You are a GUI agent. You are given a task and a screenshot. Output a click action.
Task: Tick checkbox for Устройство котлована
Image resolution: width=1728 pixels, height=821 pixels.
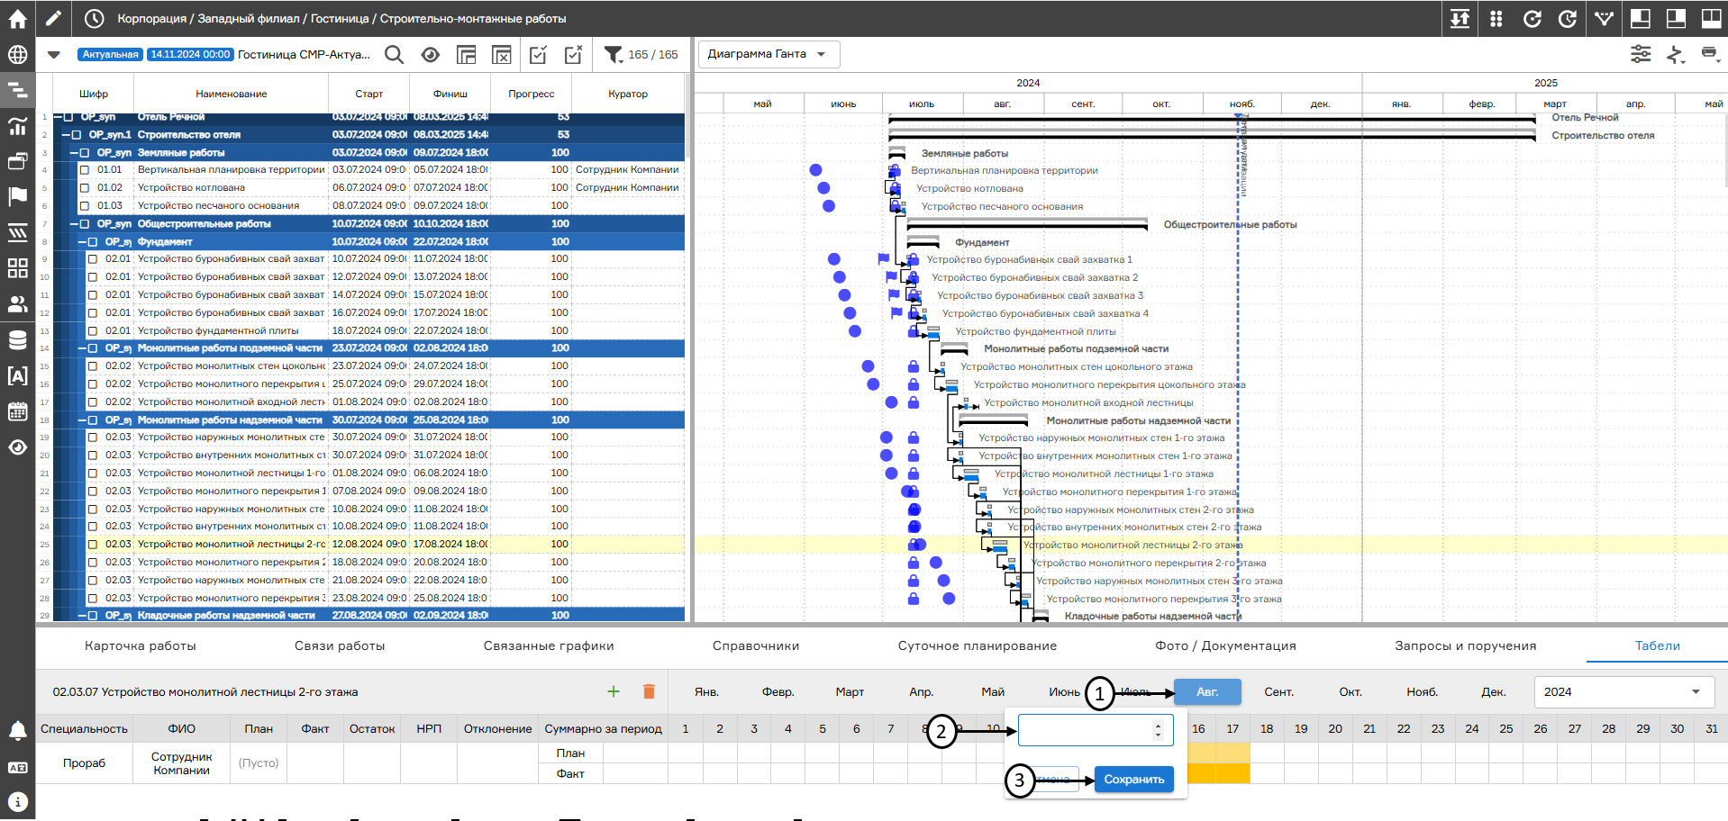tap(85, 188)
